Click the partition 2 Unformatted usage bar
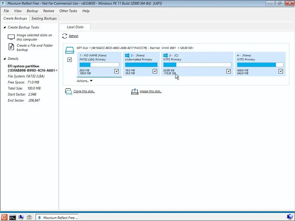The height and width of the screenshot is (221, 295). point(141,65)
